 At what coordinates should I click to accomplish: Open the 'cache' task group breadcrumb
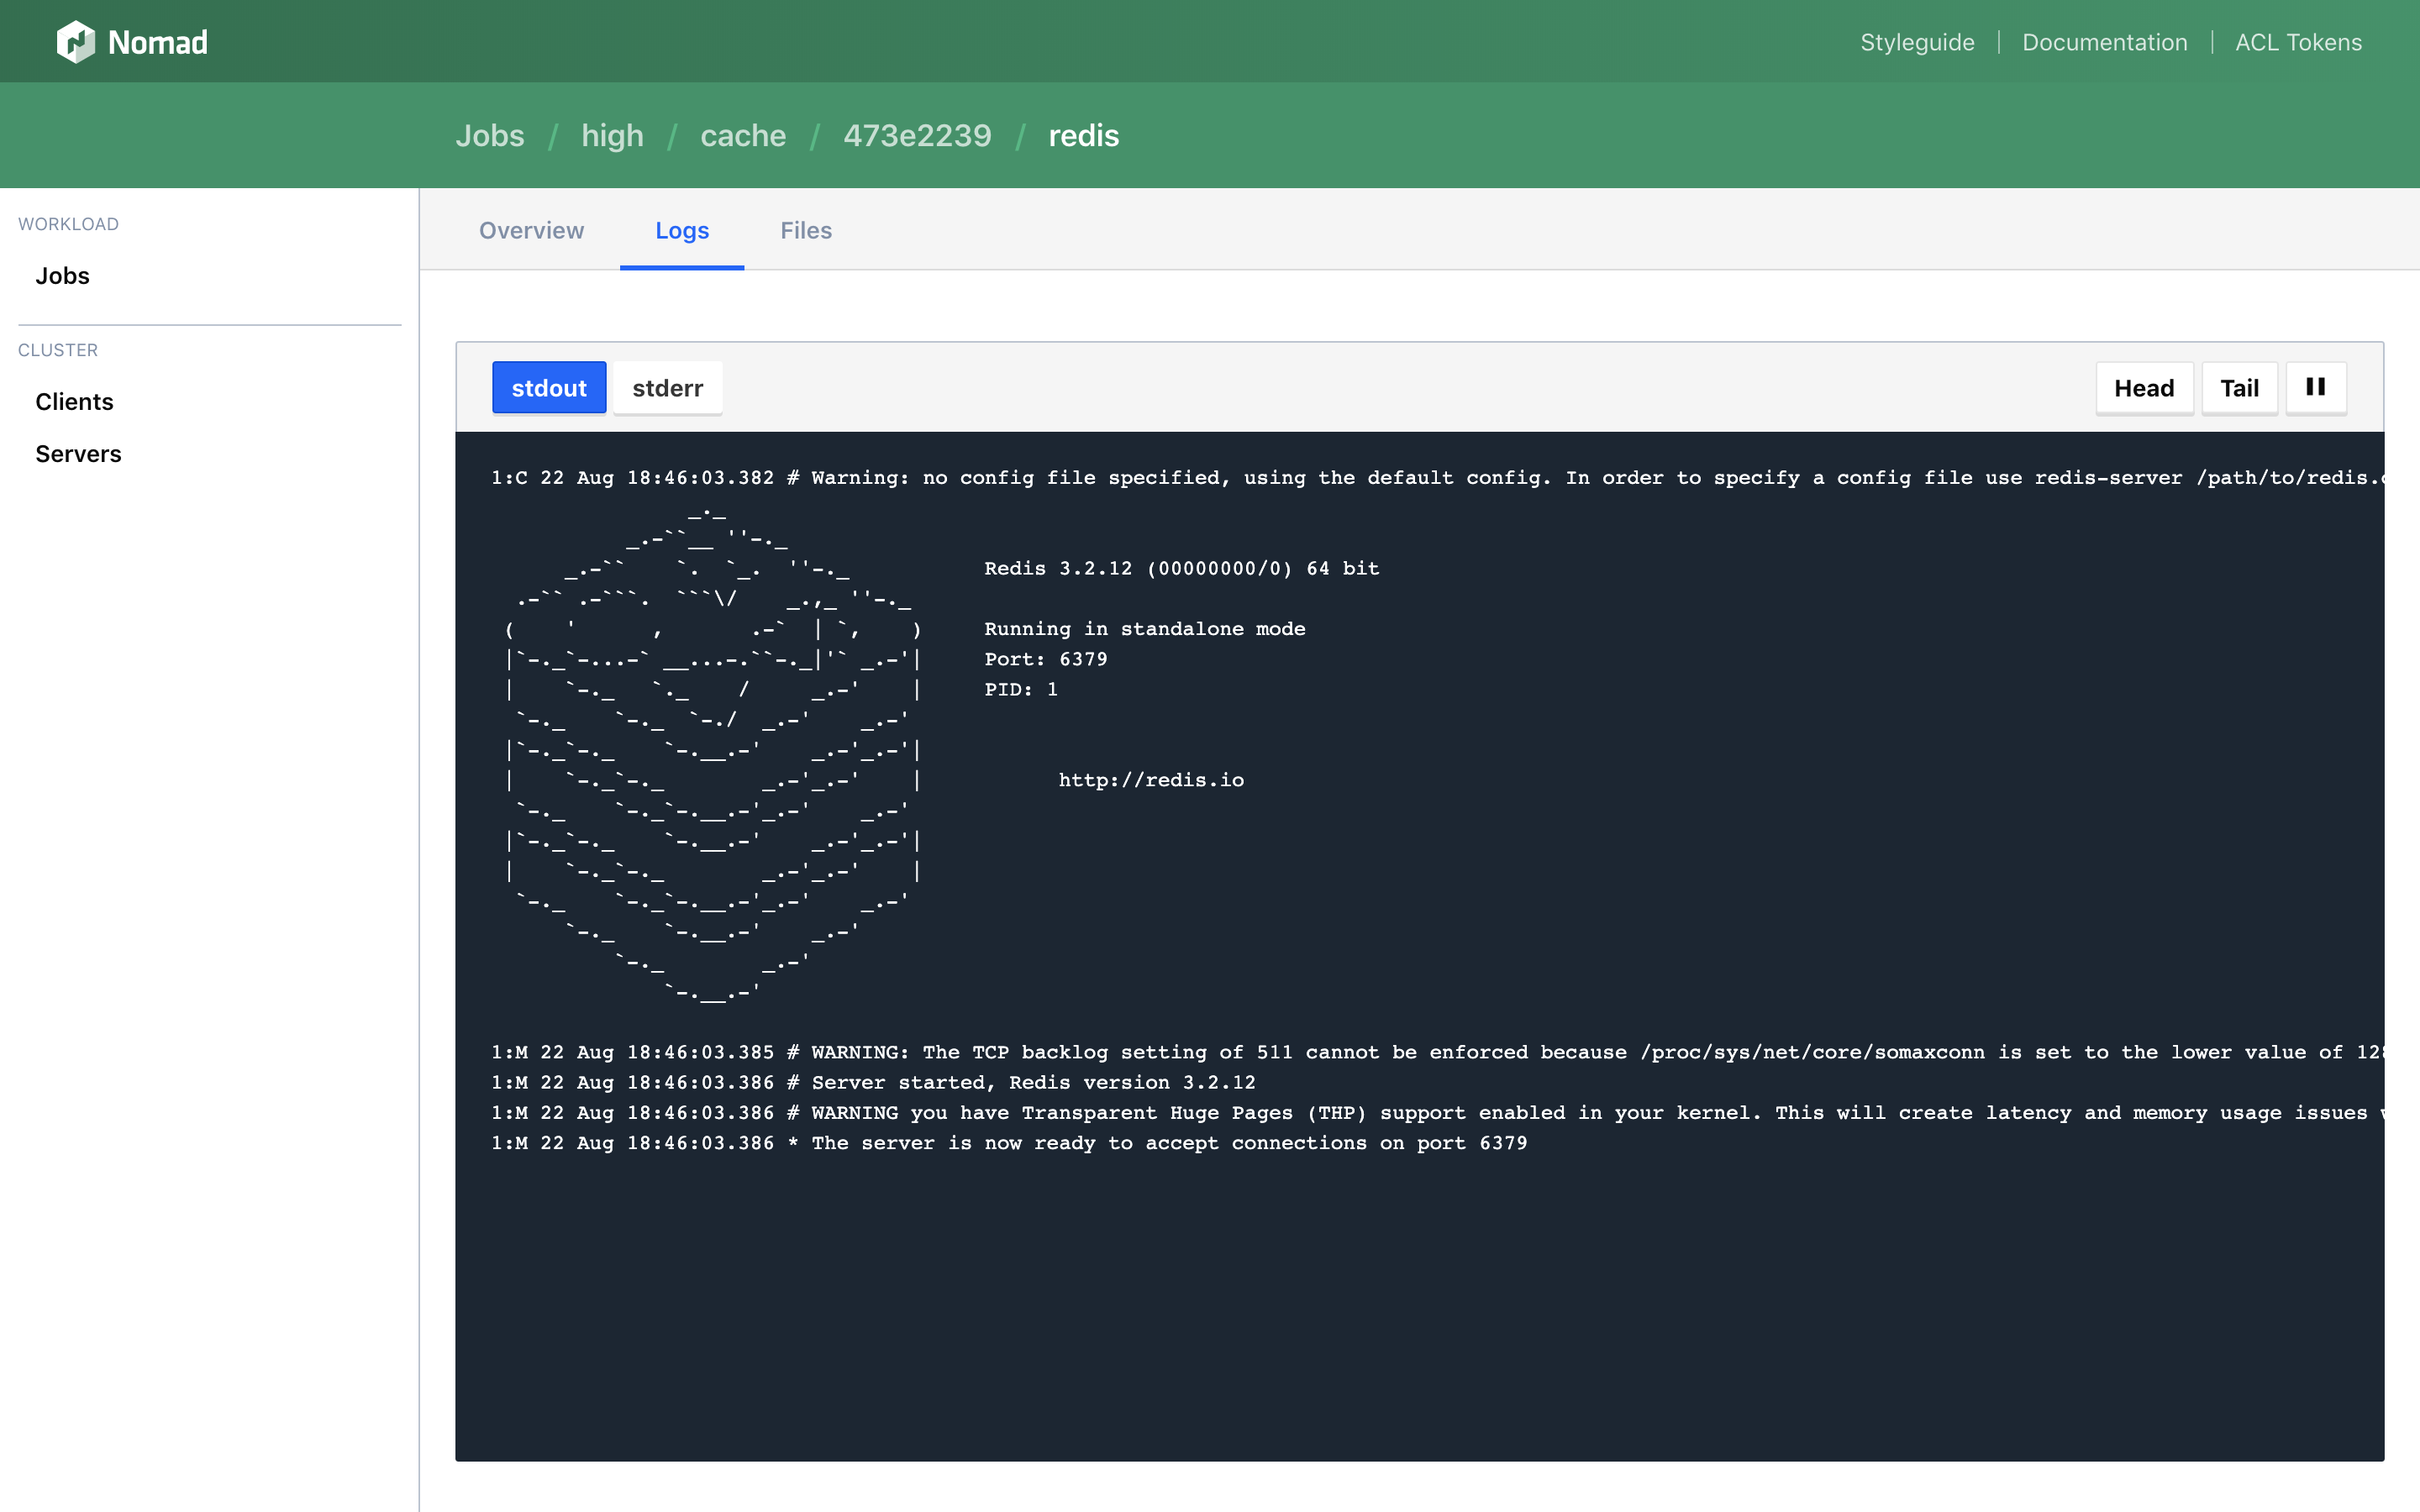[x=743, y=135]
